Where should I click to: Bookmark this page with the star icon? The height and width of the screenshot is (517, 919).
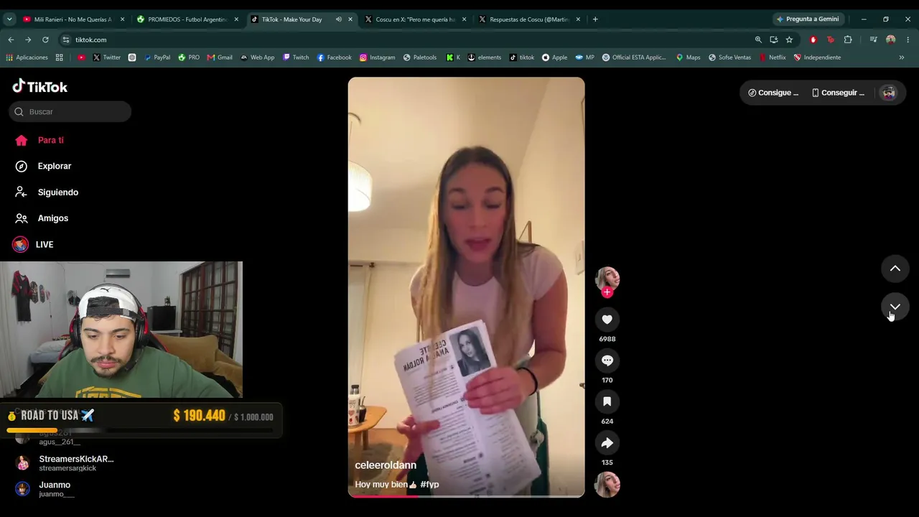click(789, 39)
